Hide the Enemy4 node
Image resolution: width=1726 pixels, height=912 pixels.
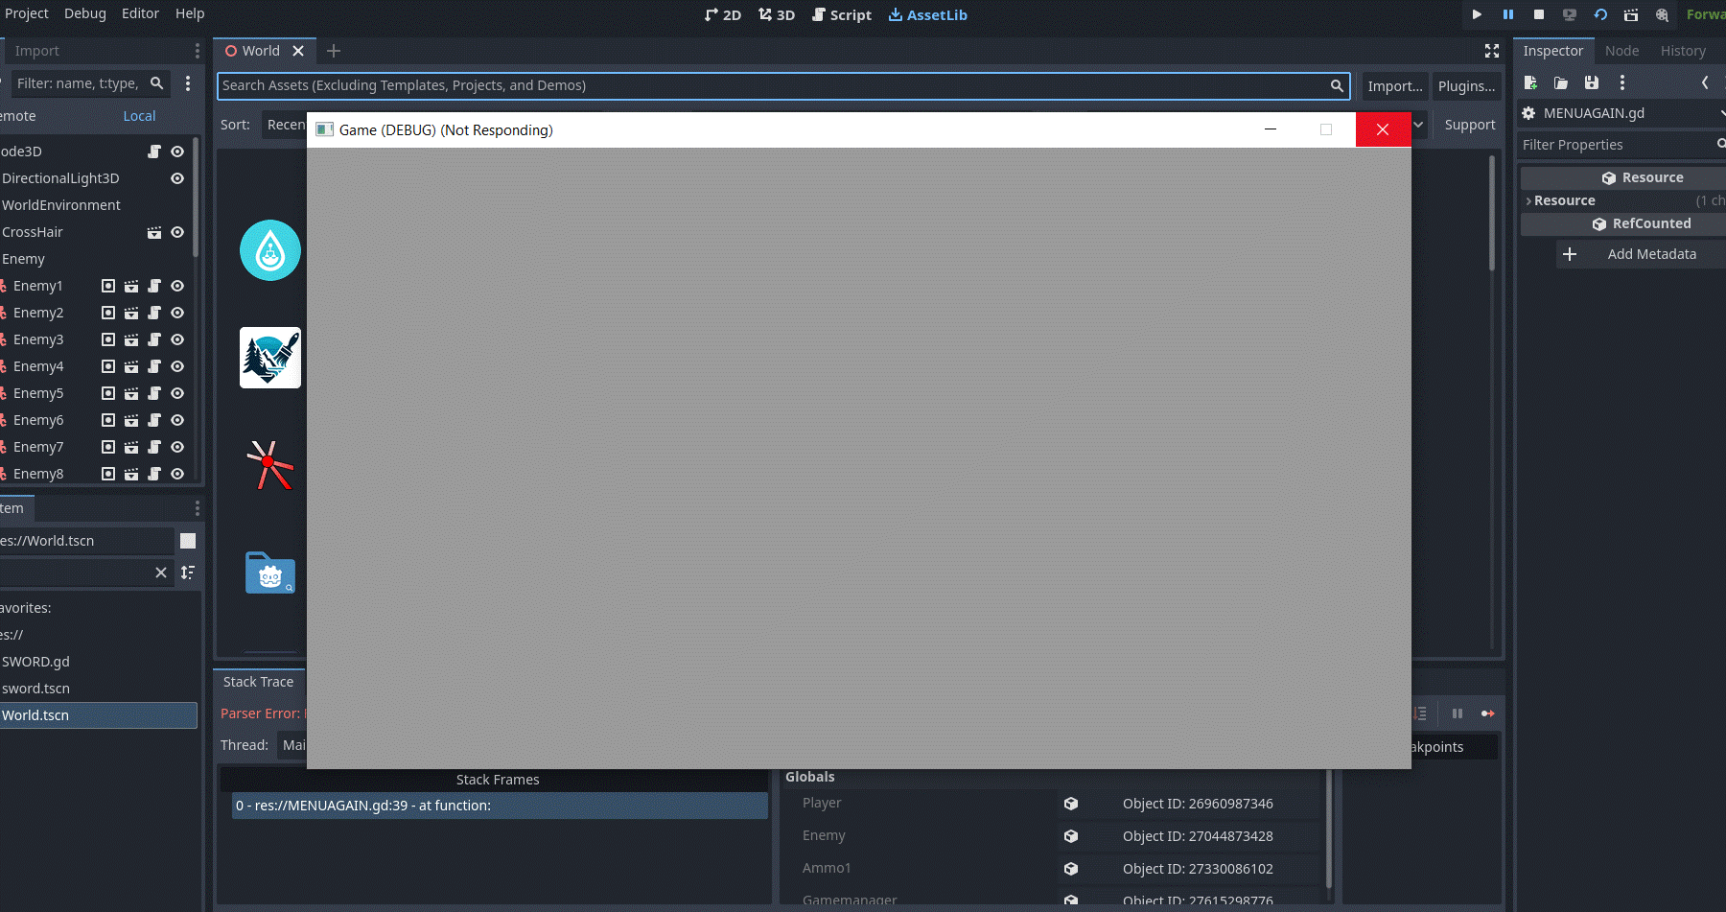pos(177,366)
